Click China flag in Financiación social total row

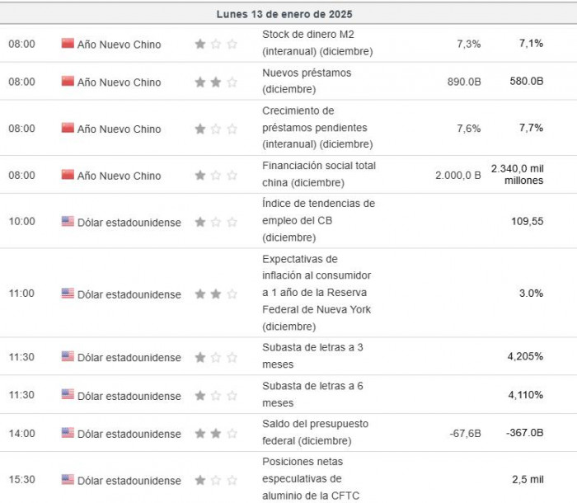point(68,175)
